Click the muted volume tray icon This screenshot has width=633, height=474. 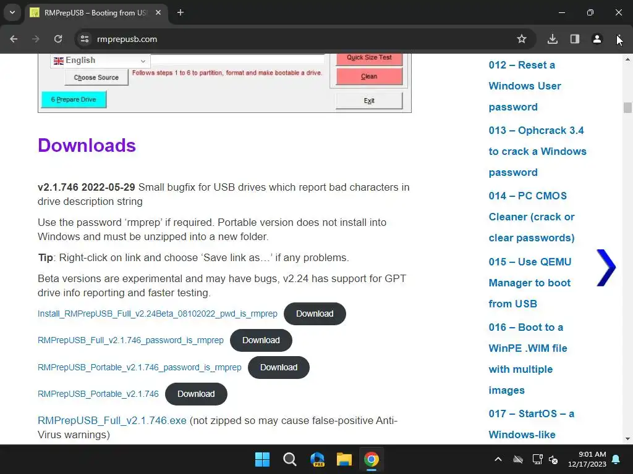tap(553, 459)
